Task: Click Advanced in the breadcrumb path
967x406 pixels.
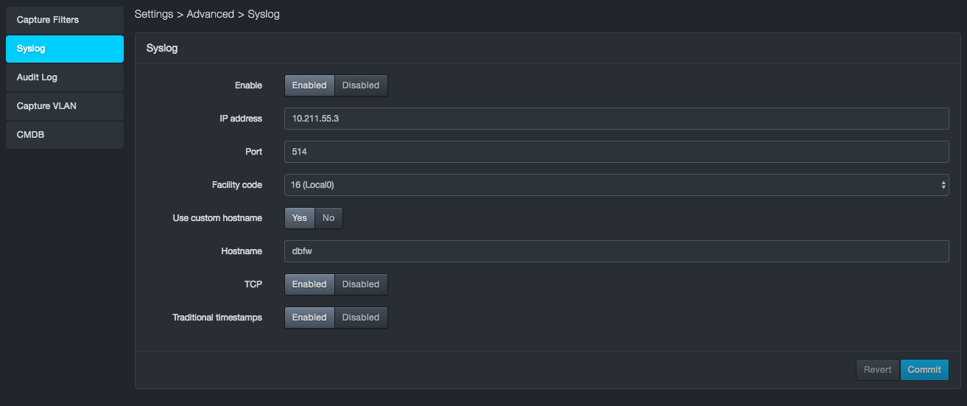Action: click(x=211, y=14)
